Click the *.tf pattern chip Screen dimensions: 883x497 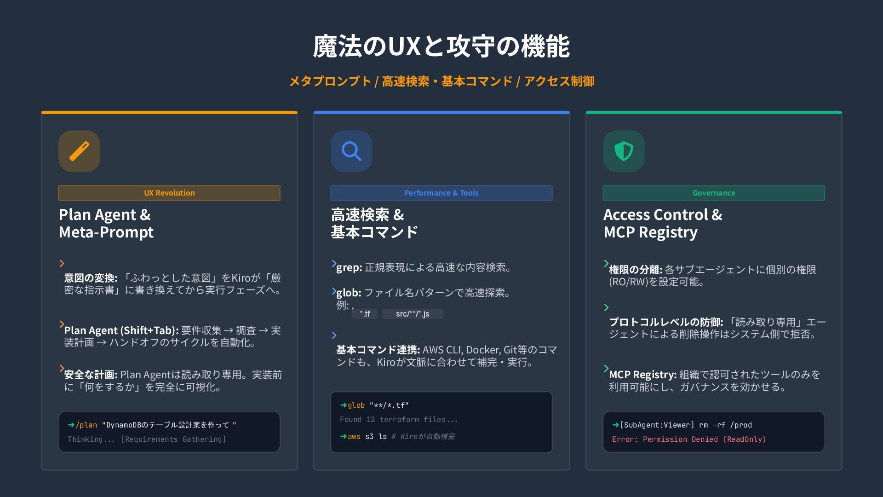[x=365, y=314]
